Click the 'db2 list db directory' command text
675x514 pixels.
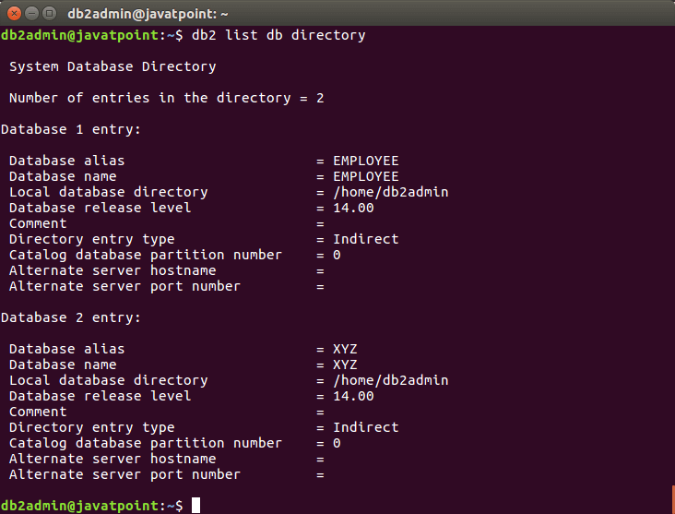[x=278, y=35]
